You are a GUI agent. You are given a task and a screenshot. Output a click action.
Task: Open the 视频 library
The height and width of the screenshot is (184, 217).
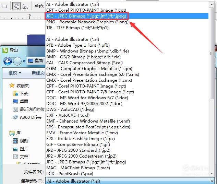point(21,141)
